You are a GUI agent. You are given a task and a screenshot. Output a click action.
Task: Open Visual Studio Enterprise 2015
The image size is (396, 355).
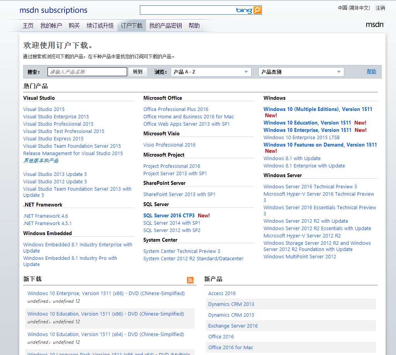56,116
